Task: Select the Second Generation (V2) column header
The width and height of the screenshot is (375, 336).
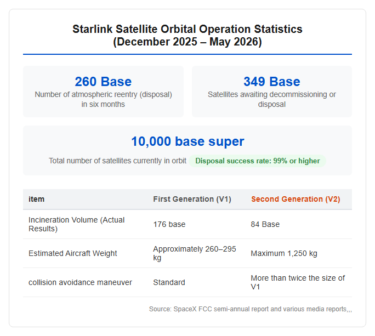Action: coord(296,199)
